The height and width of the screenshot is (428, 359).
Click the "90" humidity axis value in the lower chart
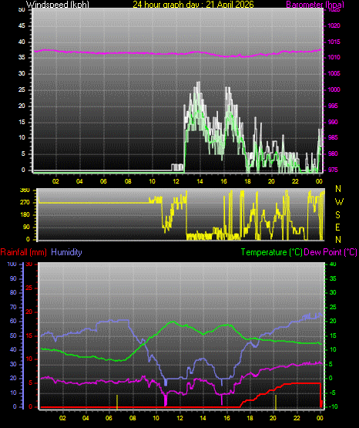pyautogui.click(x=13, y=278)
